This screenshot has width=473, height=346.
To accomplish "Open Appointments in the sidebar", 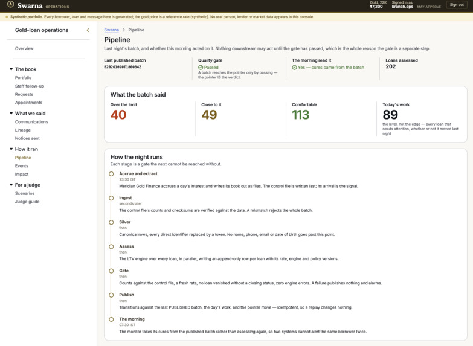I will pyautogui.click(x=28, y=103).
